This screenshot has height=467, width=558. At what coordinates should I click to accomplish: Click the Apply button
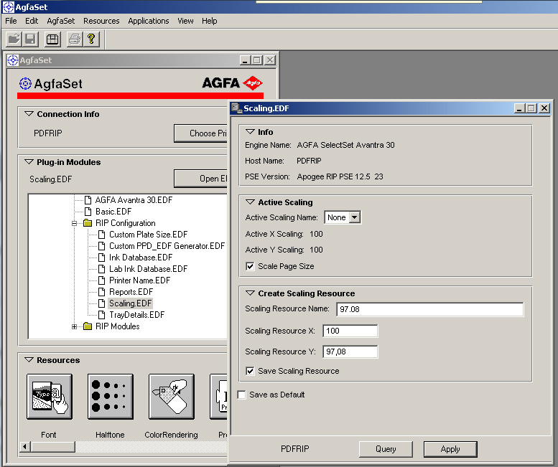(x=450, y=449)
